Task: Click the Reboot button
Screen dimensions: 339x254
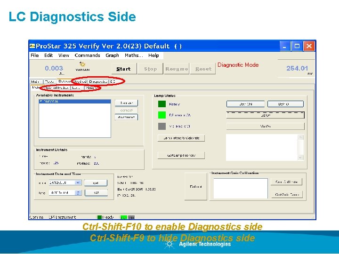Action: [196, 187]
